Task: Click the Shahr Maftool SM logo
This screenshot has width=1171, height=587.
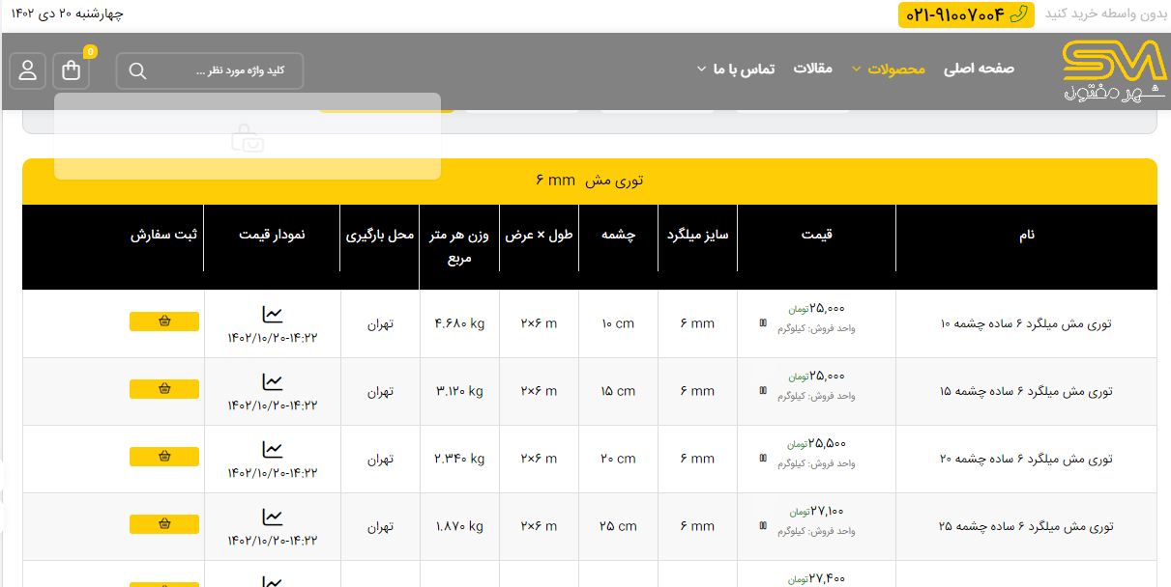Action: pos(1114,70)
